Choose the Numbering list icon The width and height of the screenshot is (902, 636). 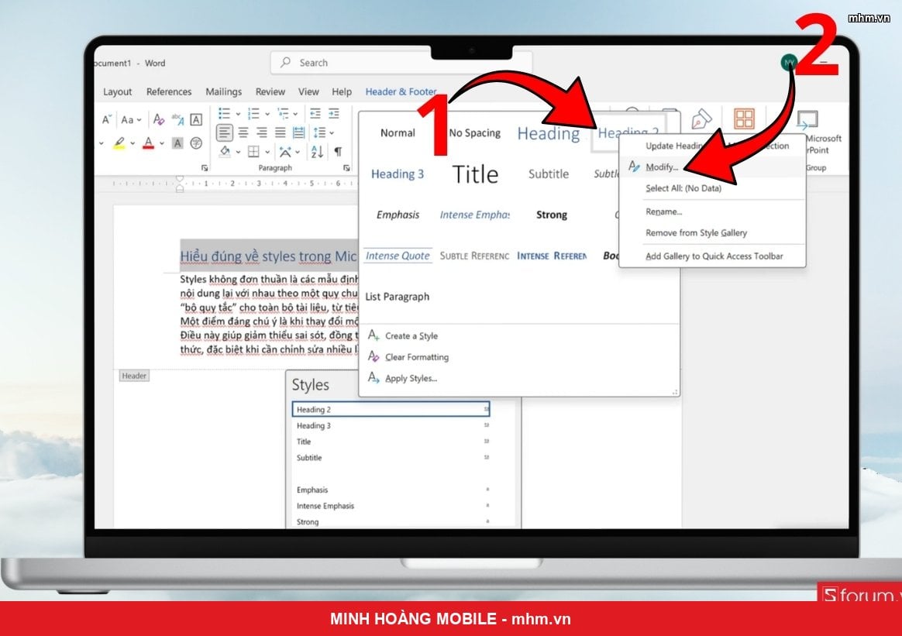pyautogui.click(x=253, y=113)
